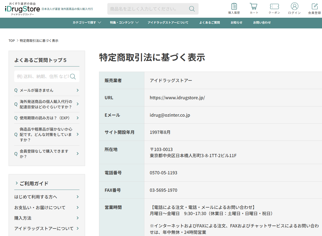
Task: Click the 特定商取引法に基づく表示 page heading
Action: [x=152, y=57]
